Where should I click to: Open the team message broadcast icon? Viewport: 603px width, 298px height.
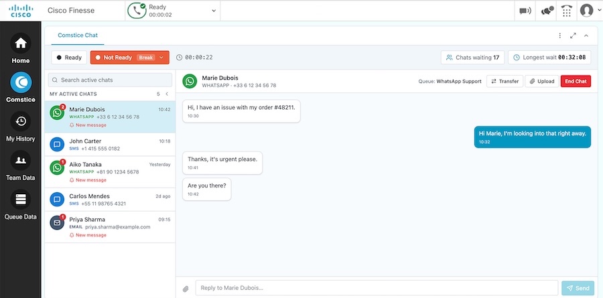525,11
